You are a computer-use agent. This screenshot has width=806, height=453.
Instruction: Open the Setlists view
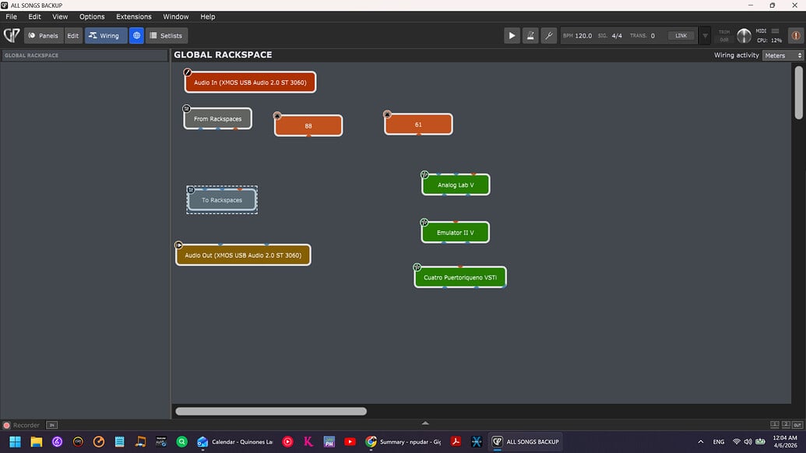click(167, 35)
